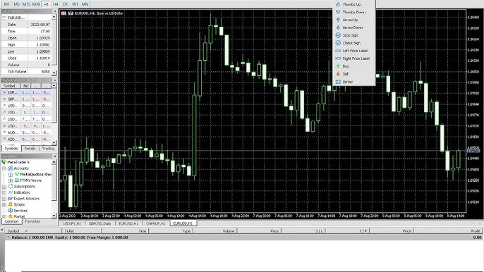This screenshot has width=484, height=272.
Task: Open the Arrow entry in the menu
Action: click(355, 82)
